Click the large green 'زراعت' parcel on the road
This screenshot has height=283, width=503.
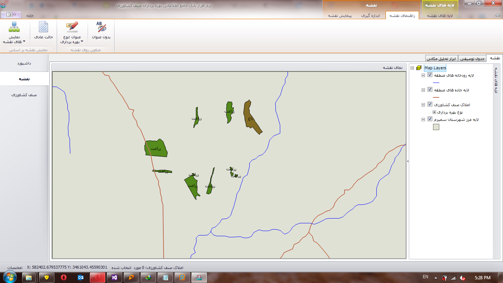(156, 148)
